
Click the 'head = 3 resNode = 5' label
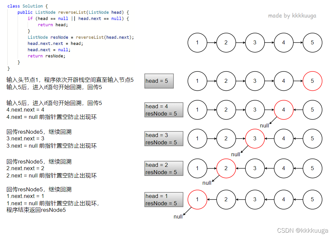click(x=164, y=138)
